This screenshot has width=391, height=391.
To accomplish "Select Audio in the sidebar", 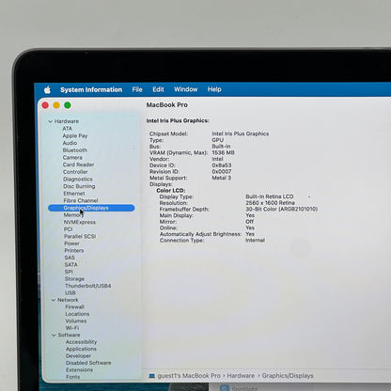I will [70, 143].
